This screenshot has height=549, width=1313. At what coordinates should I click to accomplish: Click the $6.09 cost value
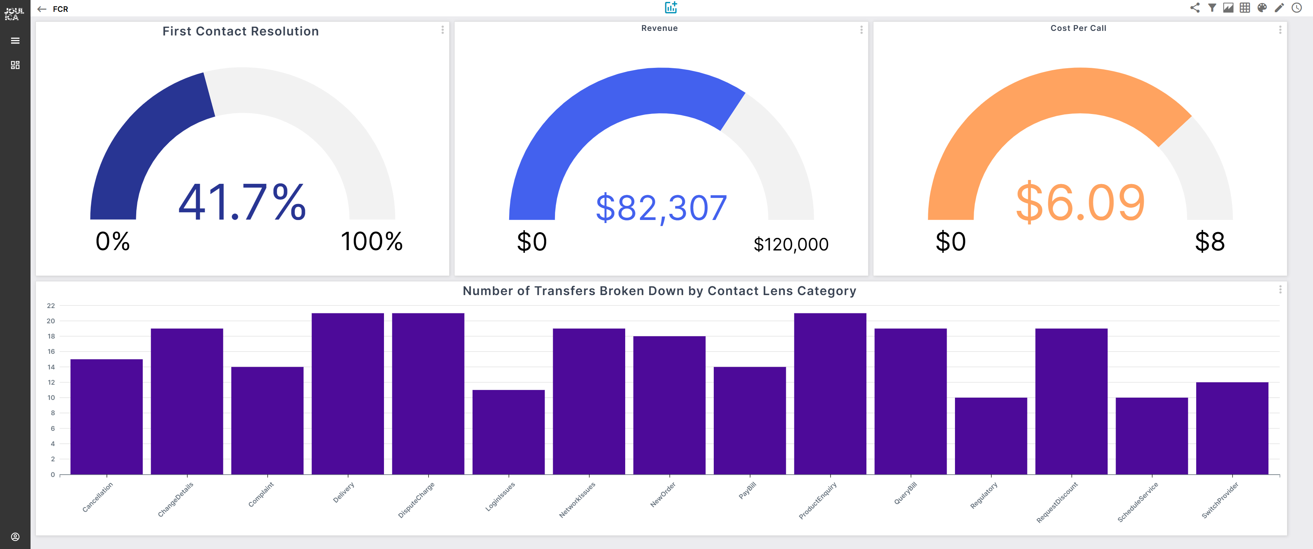[x=1080, y=202]
